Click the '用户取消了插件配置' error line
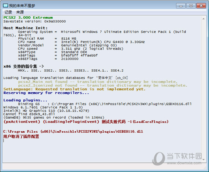 click(x=21, y=136)
